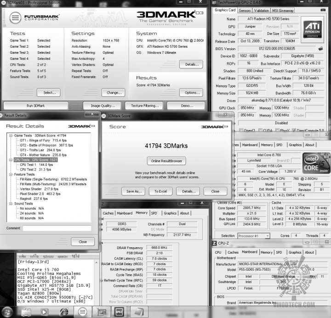Open About tab in bottom-right CPU-Z window
Image resolution: width=331 pixels, height=318 pixels.
(x=309, y=252)
